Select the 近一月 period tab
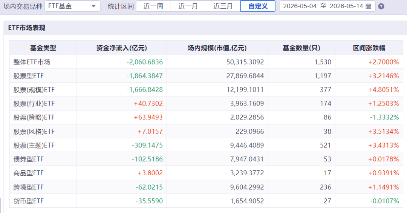 point(188,6)
